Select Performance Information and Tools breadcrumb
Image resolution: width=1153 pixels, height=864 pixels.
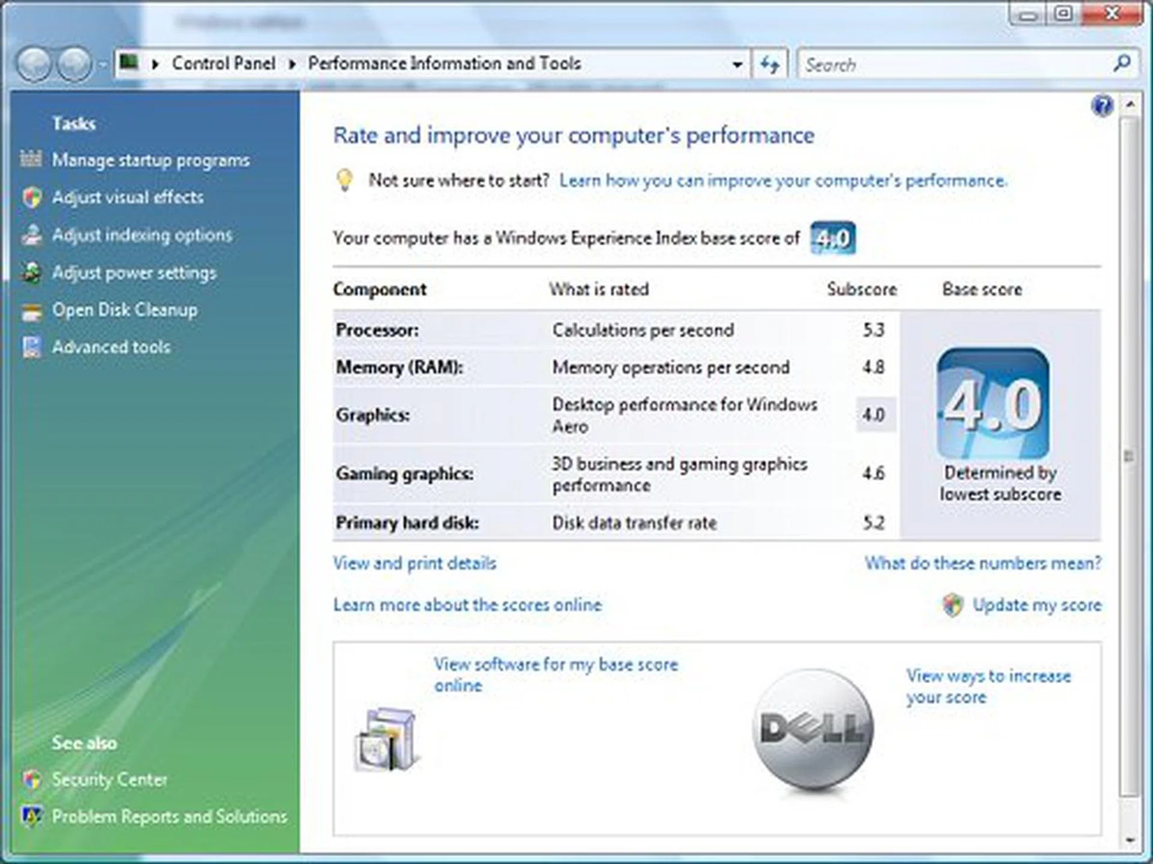(x=444, y=63)
